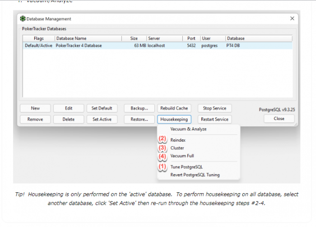Click the postgres user cell

[x=209, y=46]
